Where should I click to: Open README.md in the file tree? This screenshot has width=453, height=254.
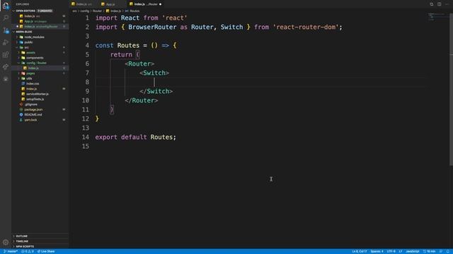pyautogui.click(x=33, y=114)
